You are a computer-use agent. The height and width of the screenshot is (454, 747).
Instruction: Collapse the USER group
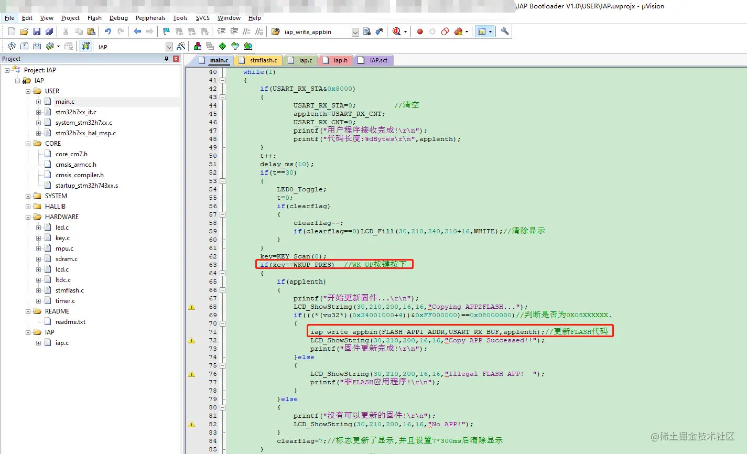pos(28,91)
